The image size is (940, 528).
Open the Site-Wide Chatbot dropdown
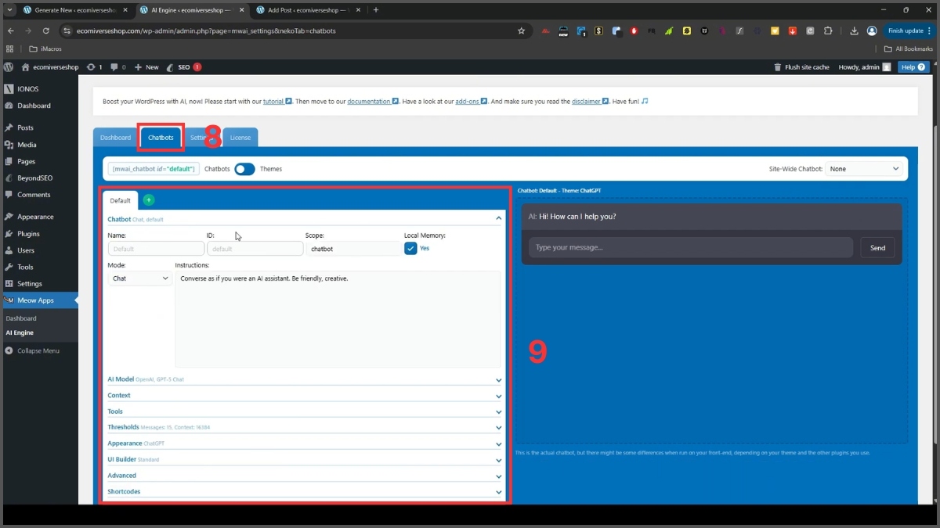[866, 169]
